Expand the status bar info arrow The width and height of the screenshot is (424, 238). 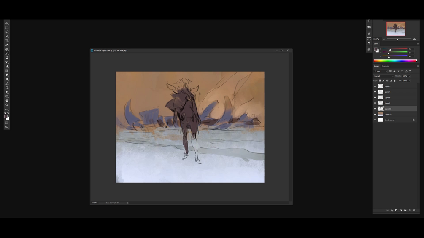(128, 203)
